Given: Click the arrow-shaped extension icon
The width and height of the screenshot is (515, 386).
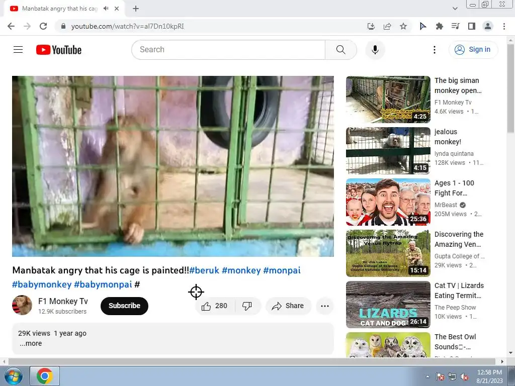Looking at the screenshot, I should (x=423, y=26).
